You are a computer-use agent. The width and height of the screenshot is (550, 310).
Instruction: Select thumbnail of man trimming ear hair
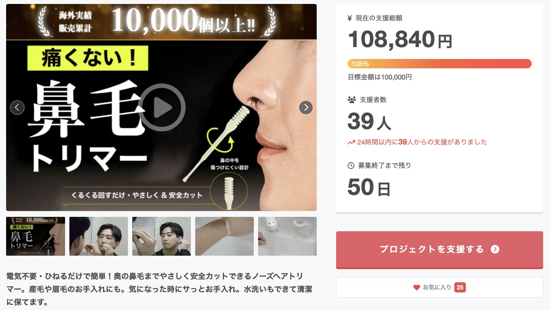tap(161, 236)
